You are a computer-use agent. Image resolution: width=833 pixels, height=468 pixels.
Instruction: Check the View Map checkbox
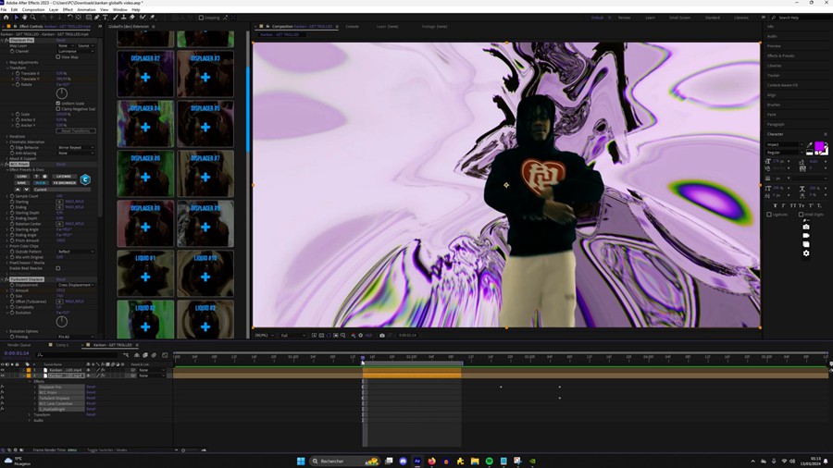click(x=58, y=57)
